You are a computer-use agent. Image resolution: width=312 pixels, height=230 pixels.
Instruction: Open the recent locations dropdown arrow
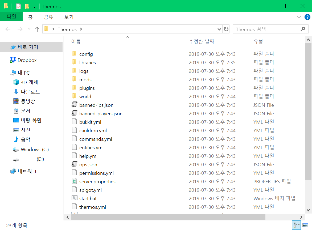29,29
